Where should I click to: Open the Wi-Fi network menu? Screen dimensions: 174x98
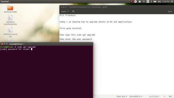[144, 2]
